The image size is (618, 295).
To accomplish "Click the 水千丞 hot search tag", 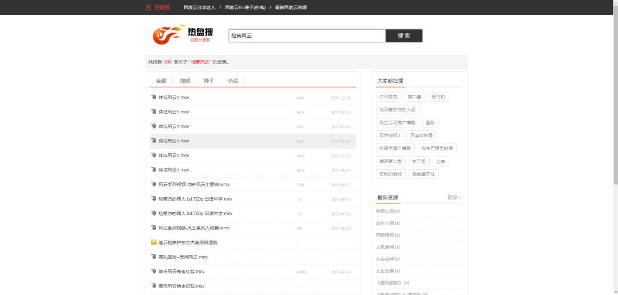I will click(419, 161).
